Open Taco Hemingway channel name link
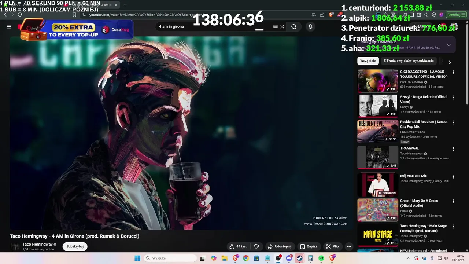This screenshot has height=264, width=469. [x=37, y=244]
